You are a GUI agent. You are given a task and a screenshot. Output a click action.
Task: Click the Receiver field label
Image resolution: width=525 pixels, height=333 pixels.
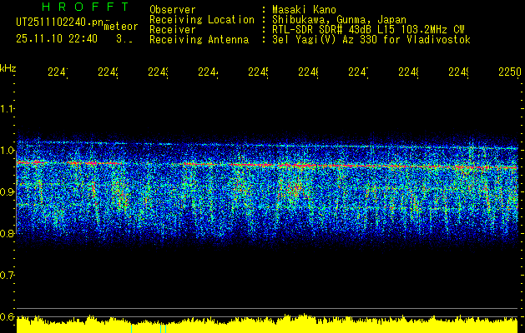point(173,30)
